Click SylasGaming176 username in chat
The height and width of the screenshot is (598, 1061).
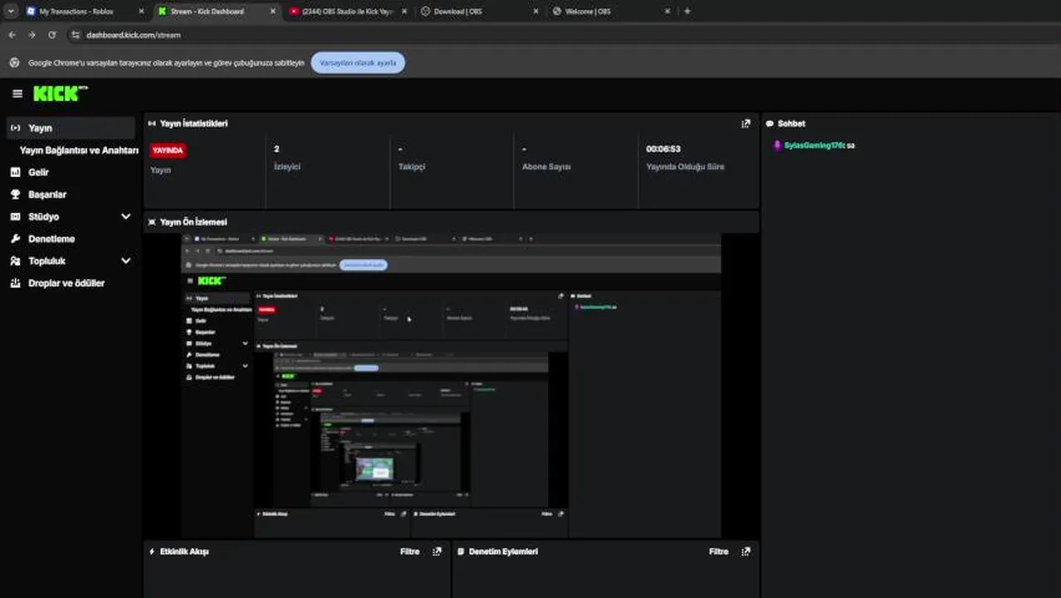tap(814, 145)
